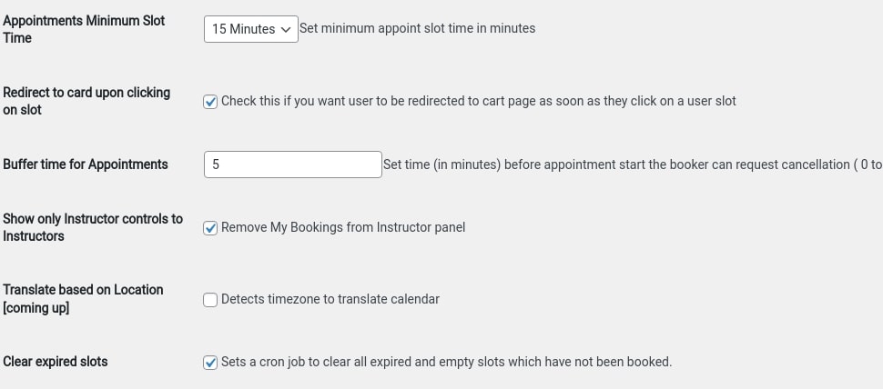
Task: Disable the Clear expired slots cron checkbox
Action: [x=210, y=363]
